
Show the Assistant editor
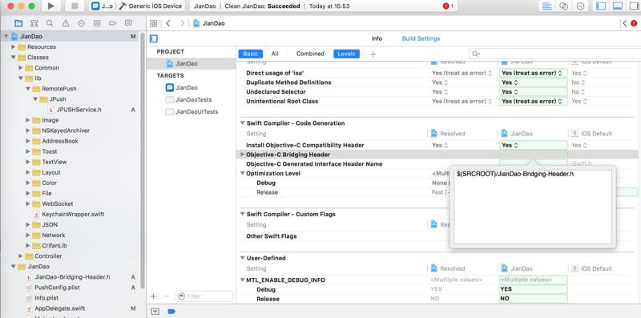pos(564,6)
